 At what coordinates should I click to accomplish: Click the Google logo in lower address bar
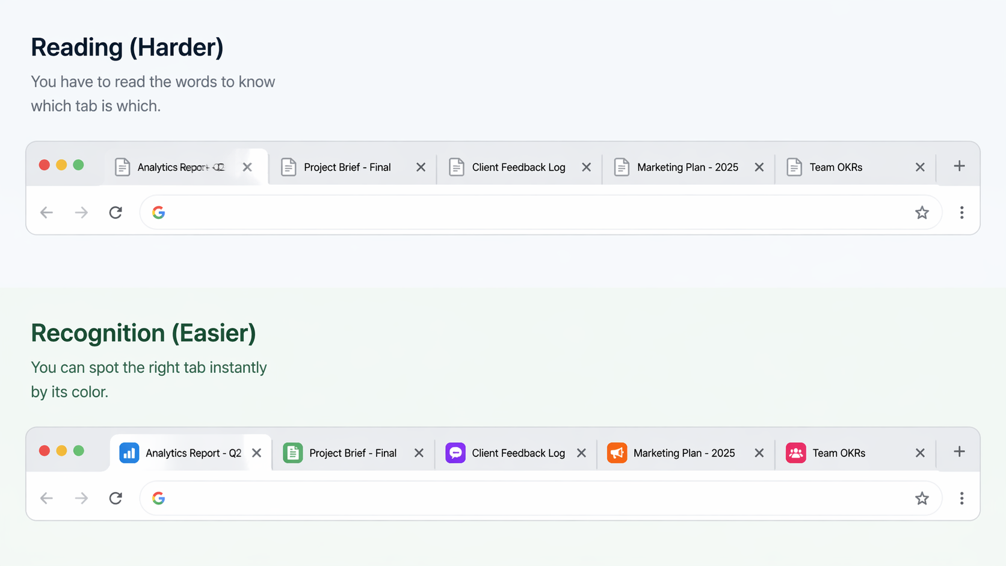tap(159, 498)
